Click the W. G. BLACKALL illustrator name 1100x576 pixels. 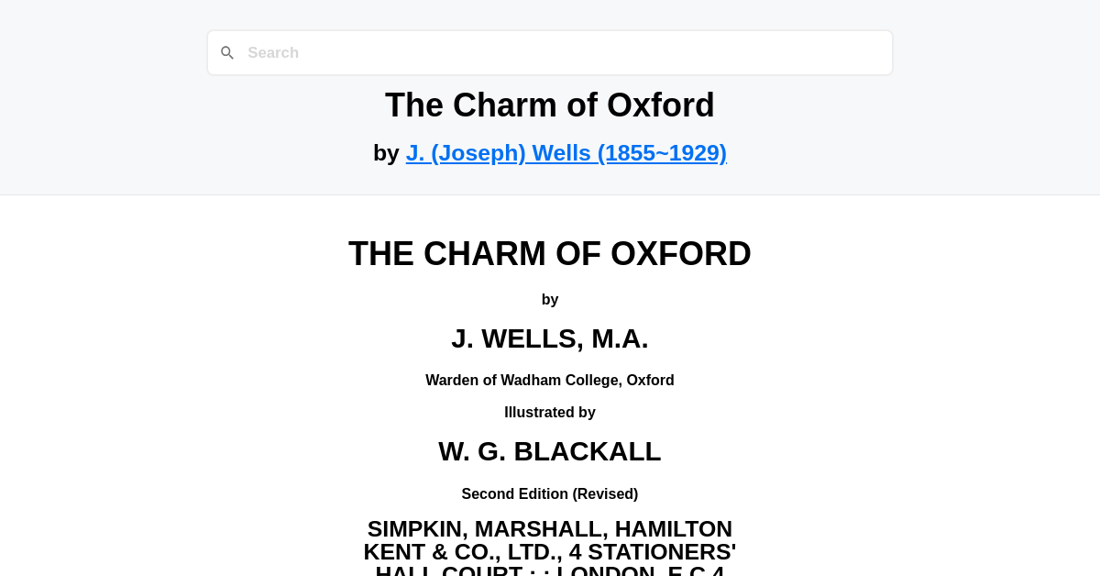[550, 451]
